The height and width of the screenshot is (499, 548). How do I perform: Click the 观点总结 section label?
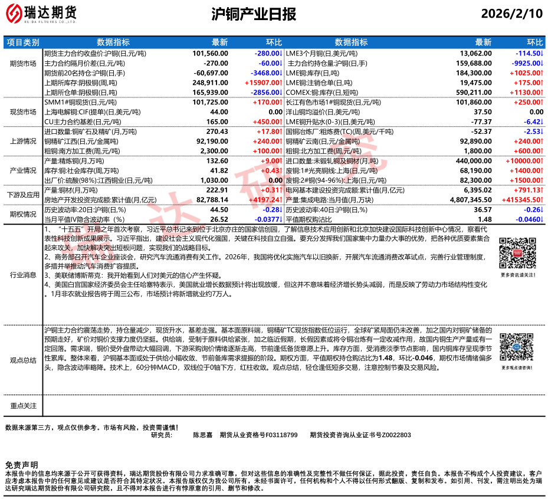pos(24,360)
